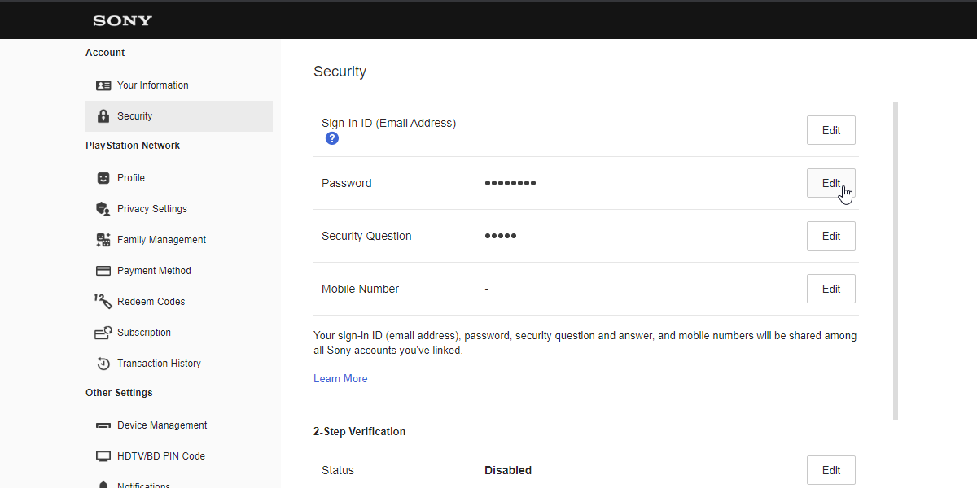Click the Profile smiley face icon
The width and height of the screenshot is (977, 488).
pos(103,178)
